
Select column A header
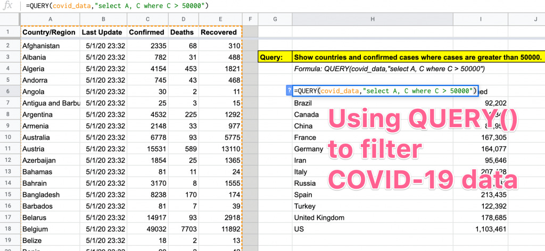tap(51, 20)
